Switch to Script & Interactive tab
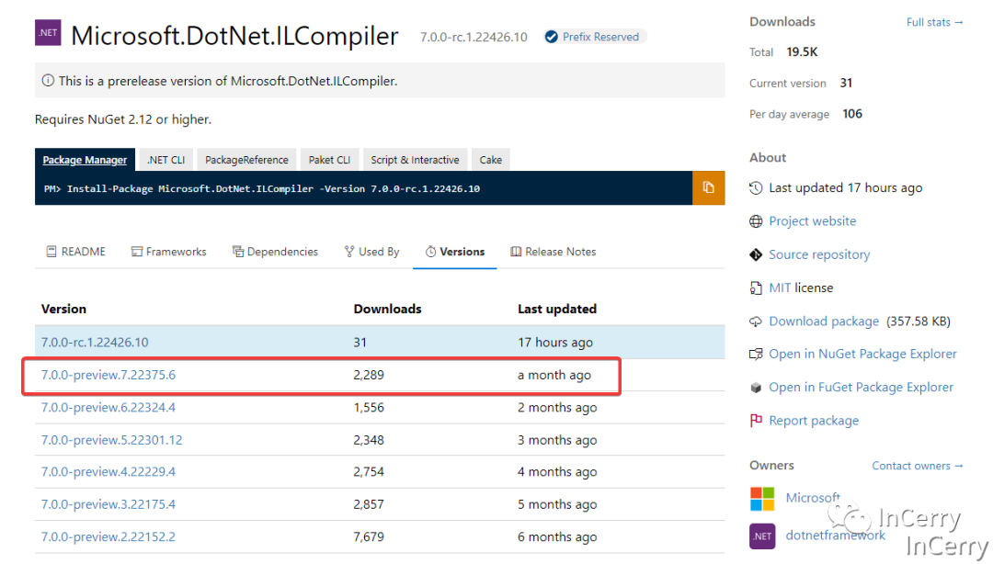The height and width of the screenshot is (564, 993). point(415,160)
